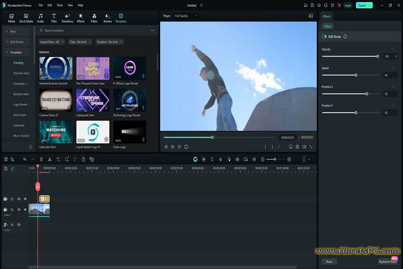
Task: Click the timeline undo arrow
Action: click(25, 159)
